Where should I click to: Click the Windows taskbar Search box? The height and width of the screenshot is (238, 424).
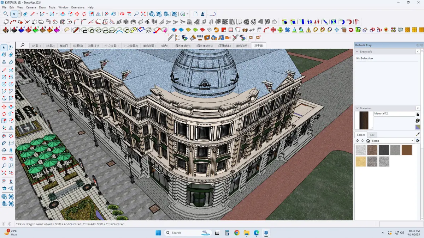point(188,233)
